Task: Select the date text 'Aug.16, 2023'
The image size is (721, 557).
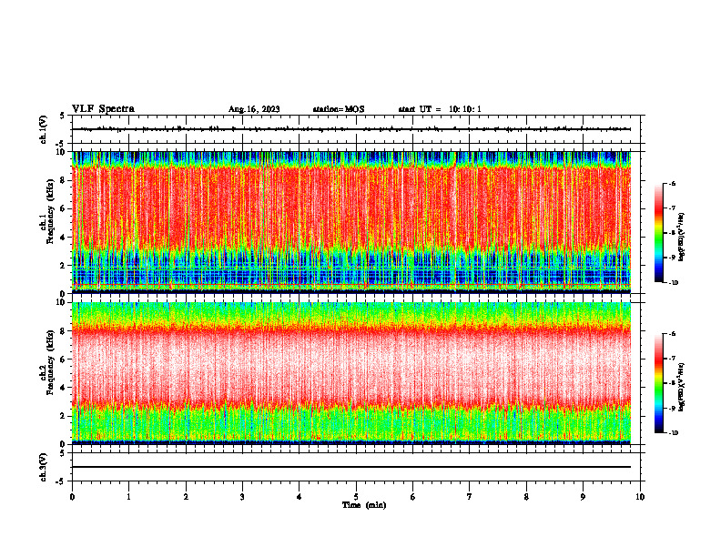Action: coord(254,109)
